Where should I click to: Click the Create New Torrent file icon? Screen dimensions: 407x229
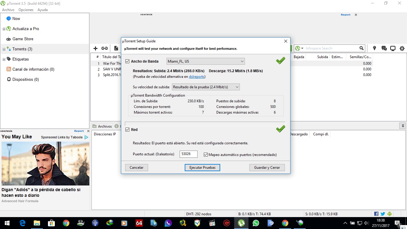coord(116,48)
